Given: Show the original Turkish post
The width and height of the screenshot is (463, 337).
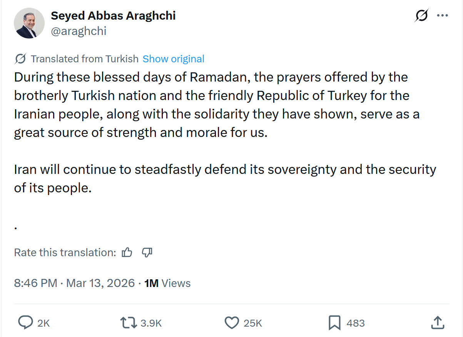Looking at the screenshot, I should pyautogui.click(x=173, y=59).
